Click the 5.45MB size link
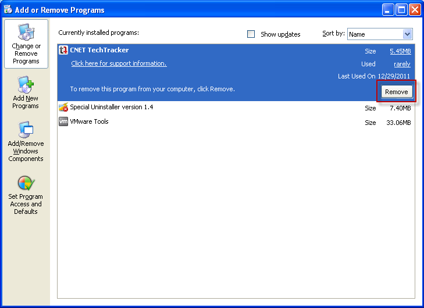 click(x=400, y=51)
